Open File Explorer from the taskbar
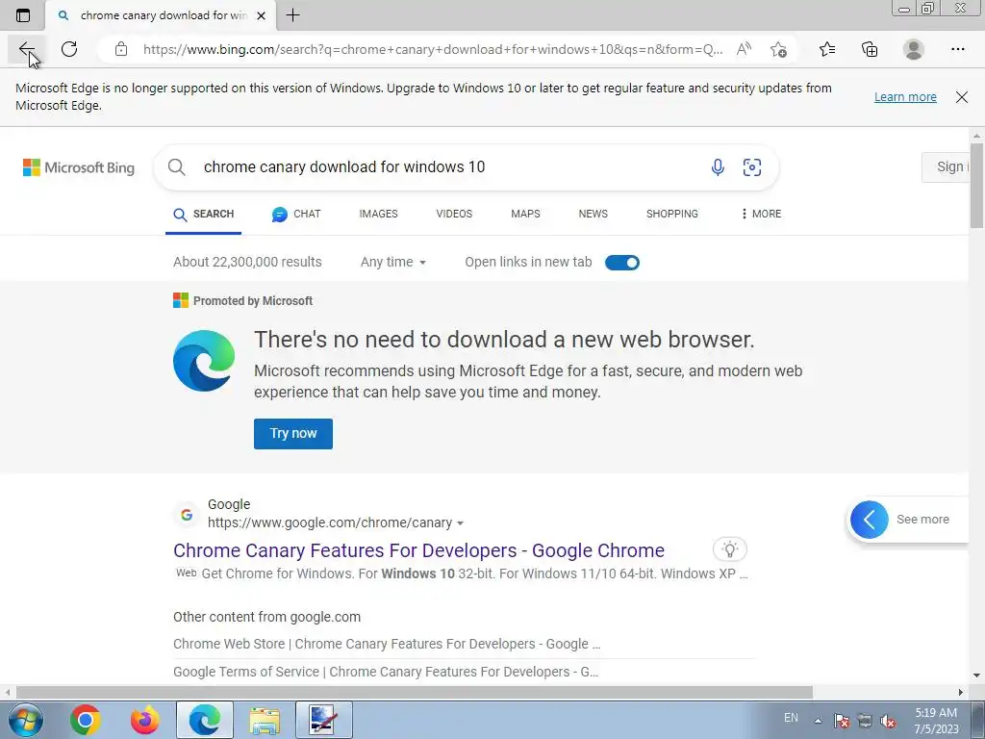 [x=265, y=720]
